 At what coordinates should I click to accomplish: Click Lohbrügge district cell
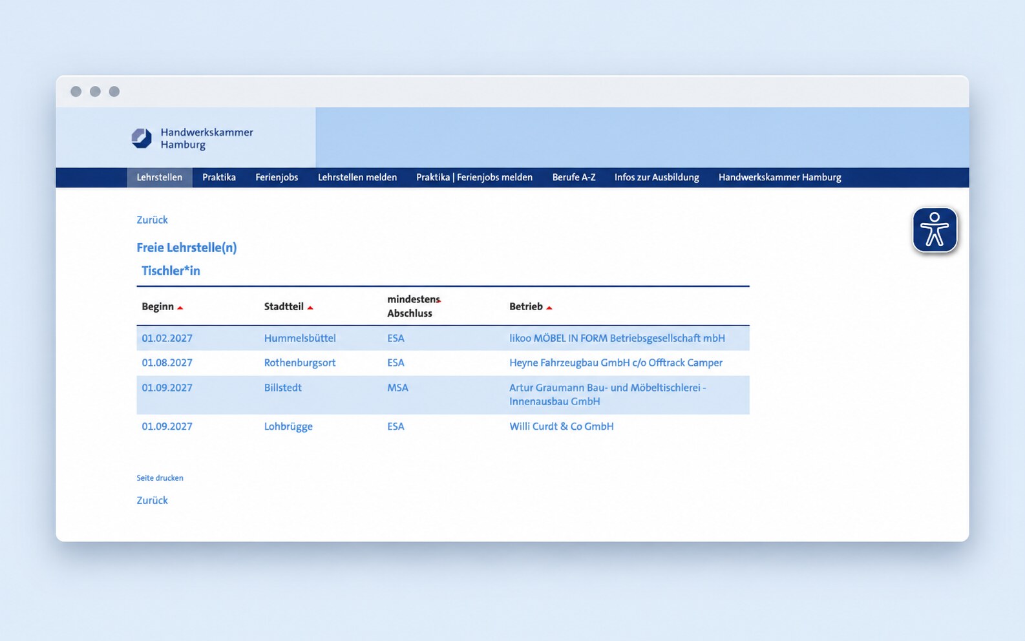(x=288, y=426)
